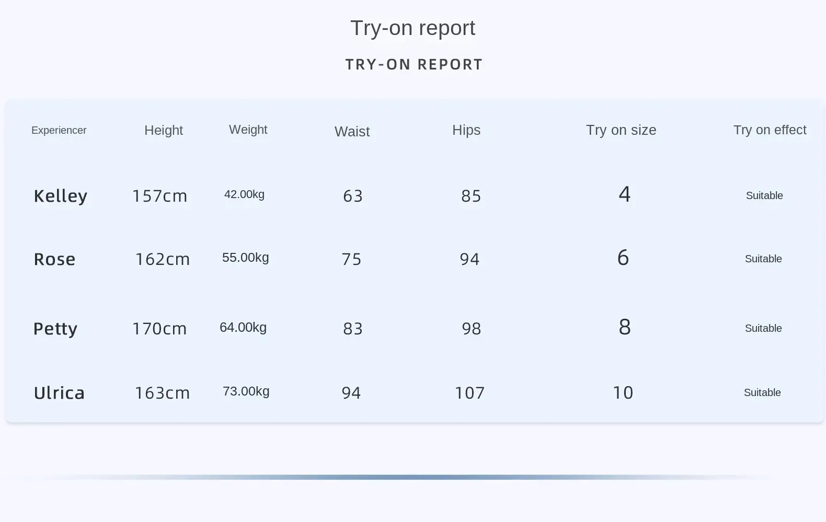Click the blue gradient divider line
The height and width of the screenshot is (522, 826).
(413, 477)
